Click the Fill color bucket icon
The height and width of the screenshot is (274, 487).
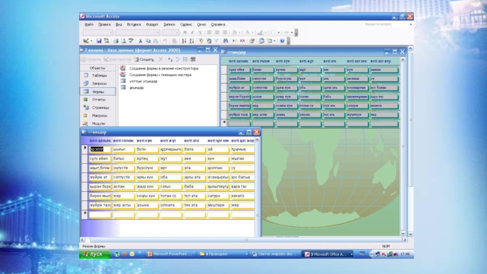pos(234,32)
